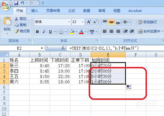The image size is (164, 116).
Task: Open the 对齐方式 dialog launcher
Action: 163,40
